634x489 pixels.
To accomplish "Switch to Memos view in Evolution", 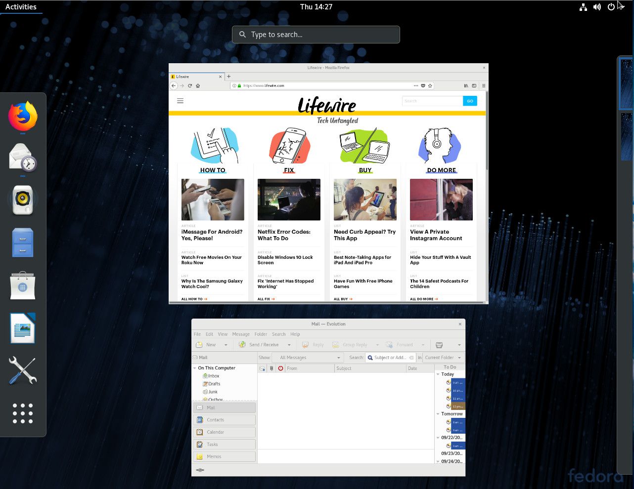I will [x=225, y=457].
